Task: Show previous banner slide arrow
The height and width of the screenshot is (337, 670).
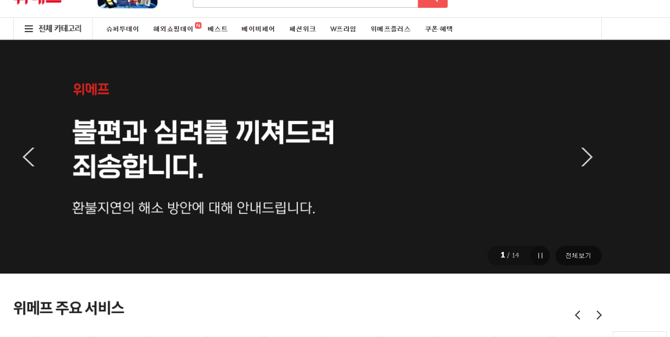Action: [x=29, y=157]
